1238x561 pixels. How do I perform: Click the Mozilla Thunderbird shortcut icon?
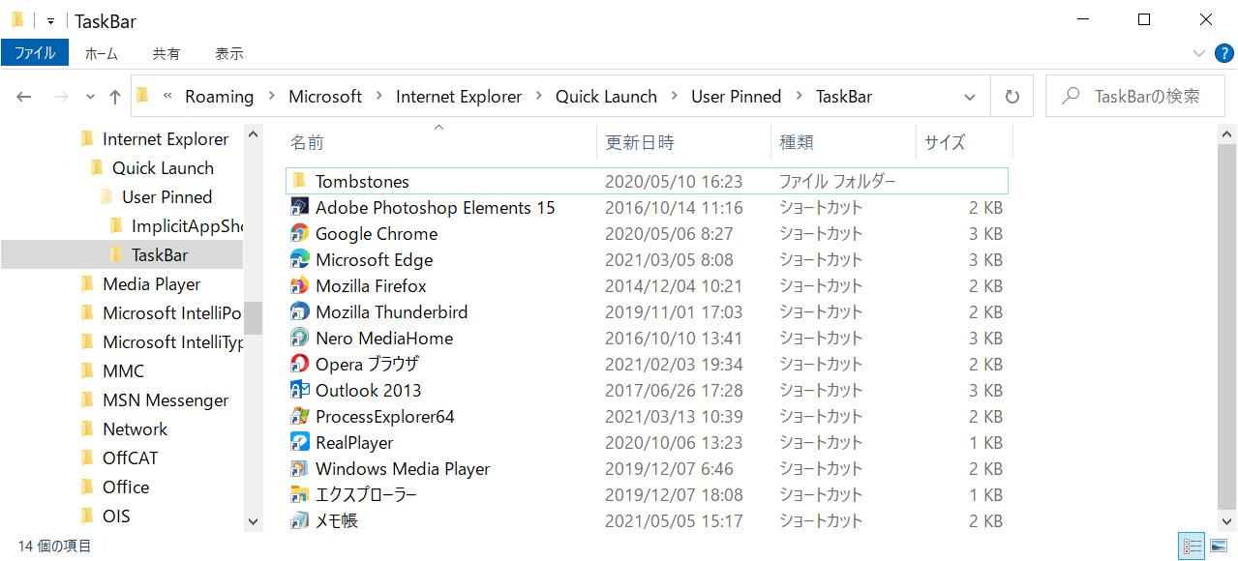pyautogui.click(x=299, y=311)
